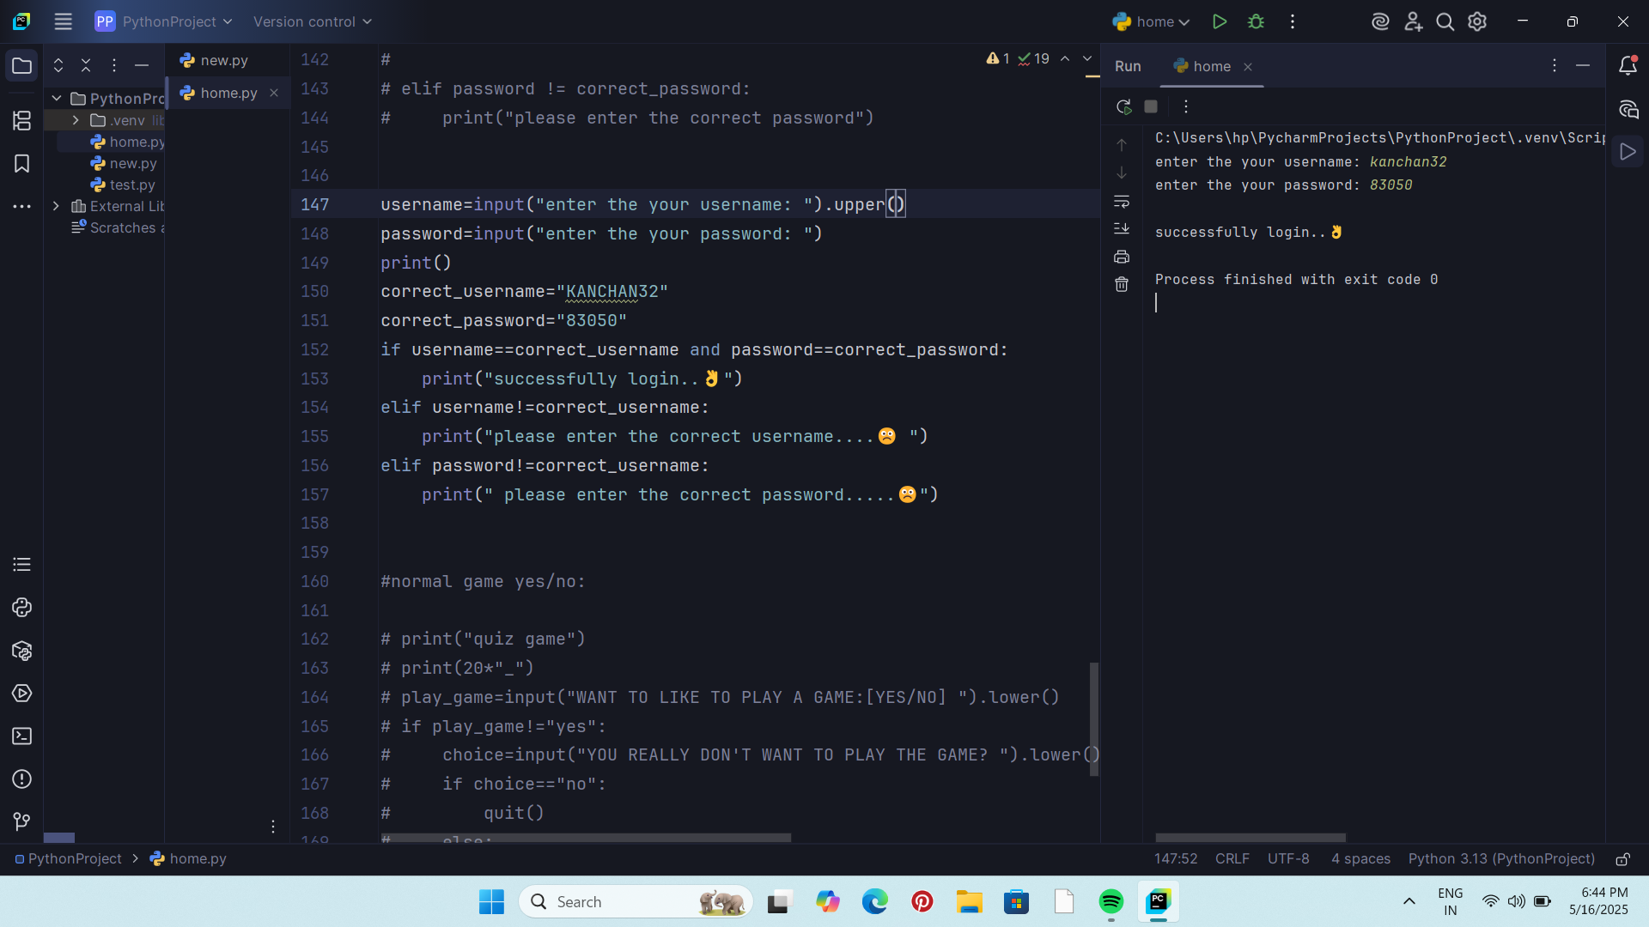Expand the .venv folder tree node

76,120
